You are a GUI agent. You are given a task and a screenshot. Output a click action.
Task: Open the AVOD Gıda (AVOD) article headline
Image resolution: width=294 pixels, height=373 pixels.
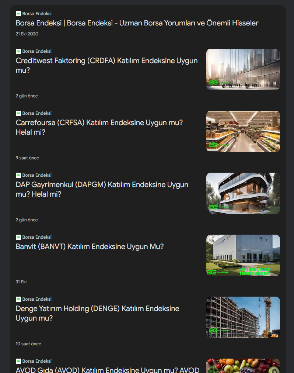point(107,370)
